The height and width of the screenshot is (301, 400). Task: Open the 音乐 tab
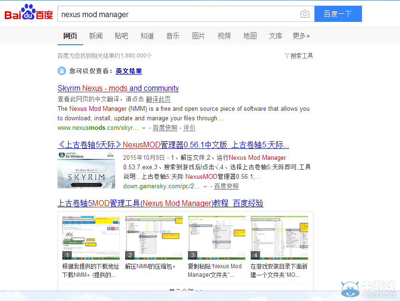(x=173, y=36)
